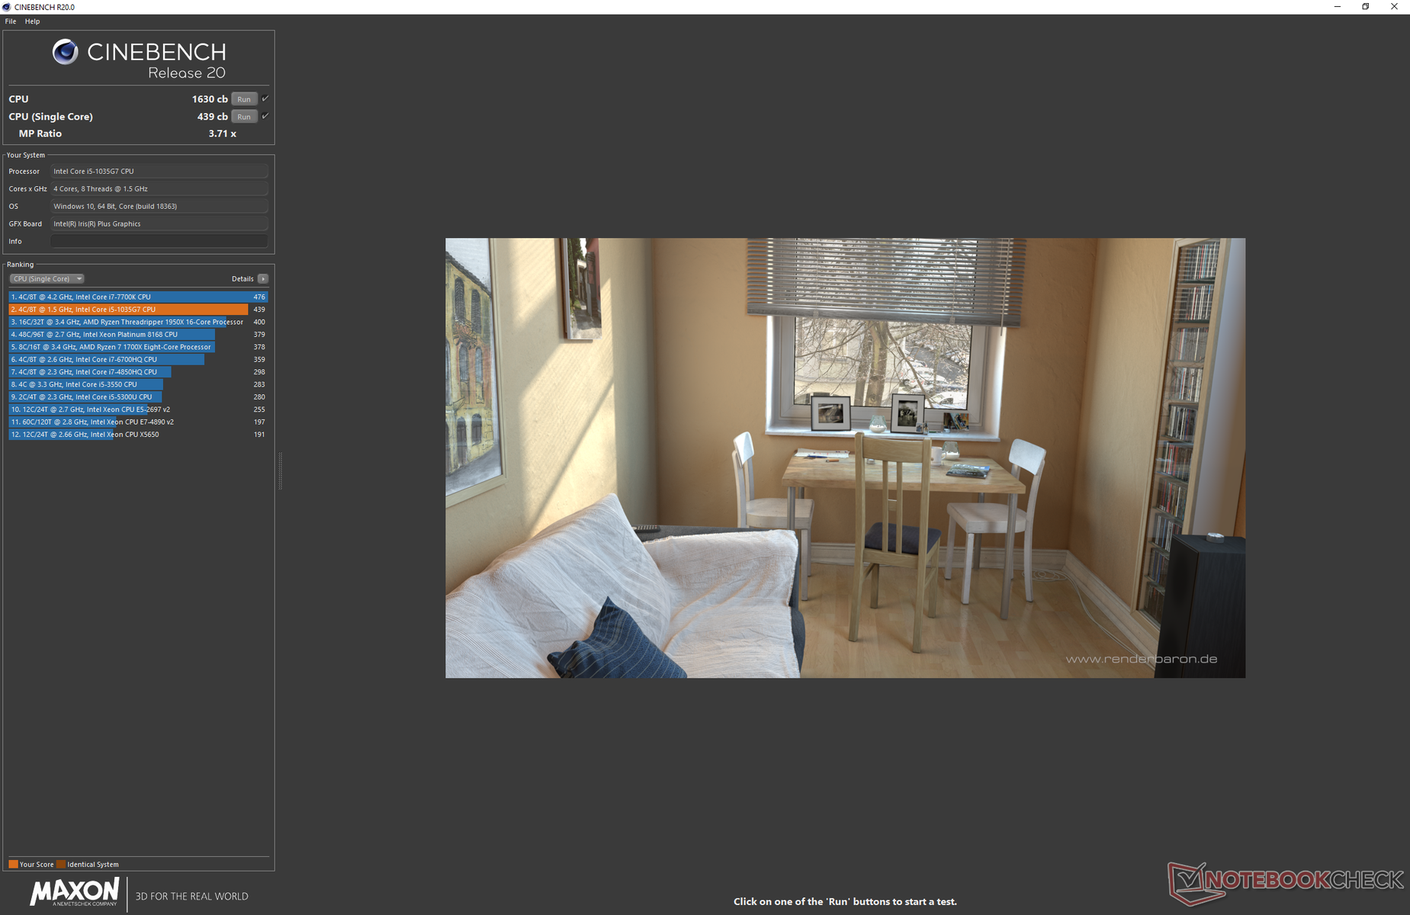Image resolution: width=1410 pixels, height=915 pixels.
Task: Run the CPU (Single Core) benchmark
Action: [244, 117]
